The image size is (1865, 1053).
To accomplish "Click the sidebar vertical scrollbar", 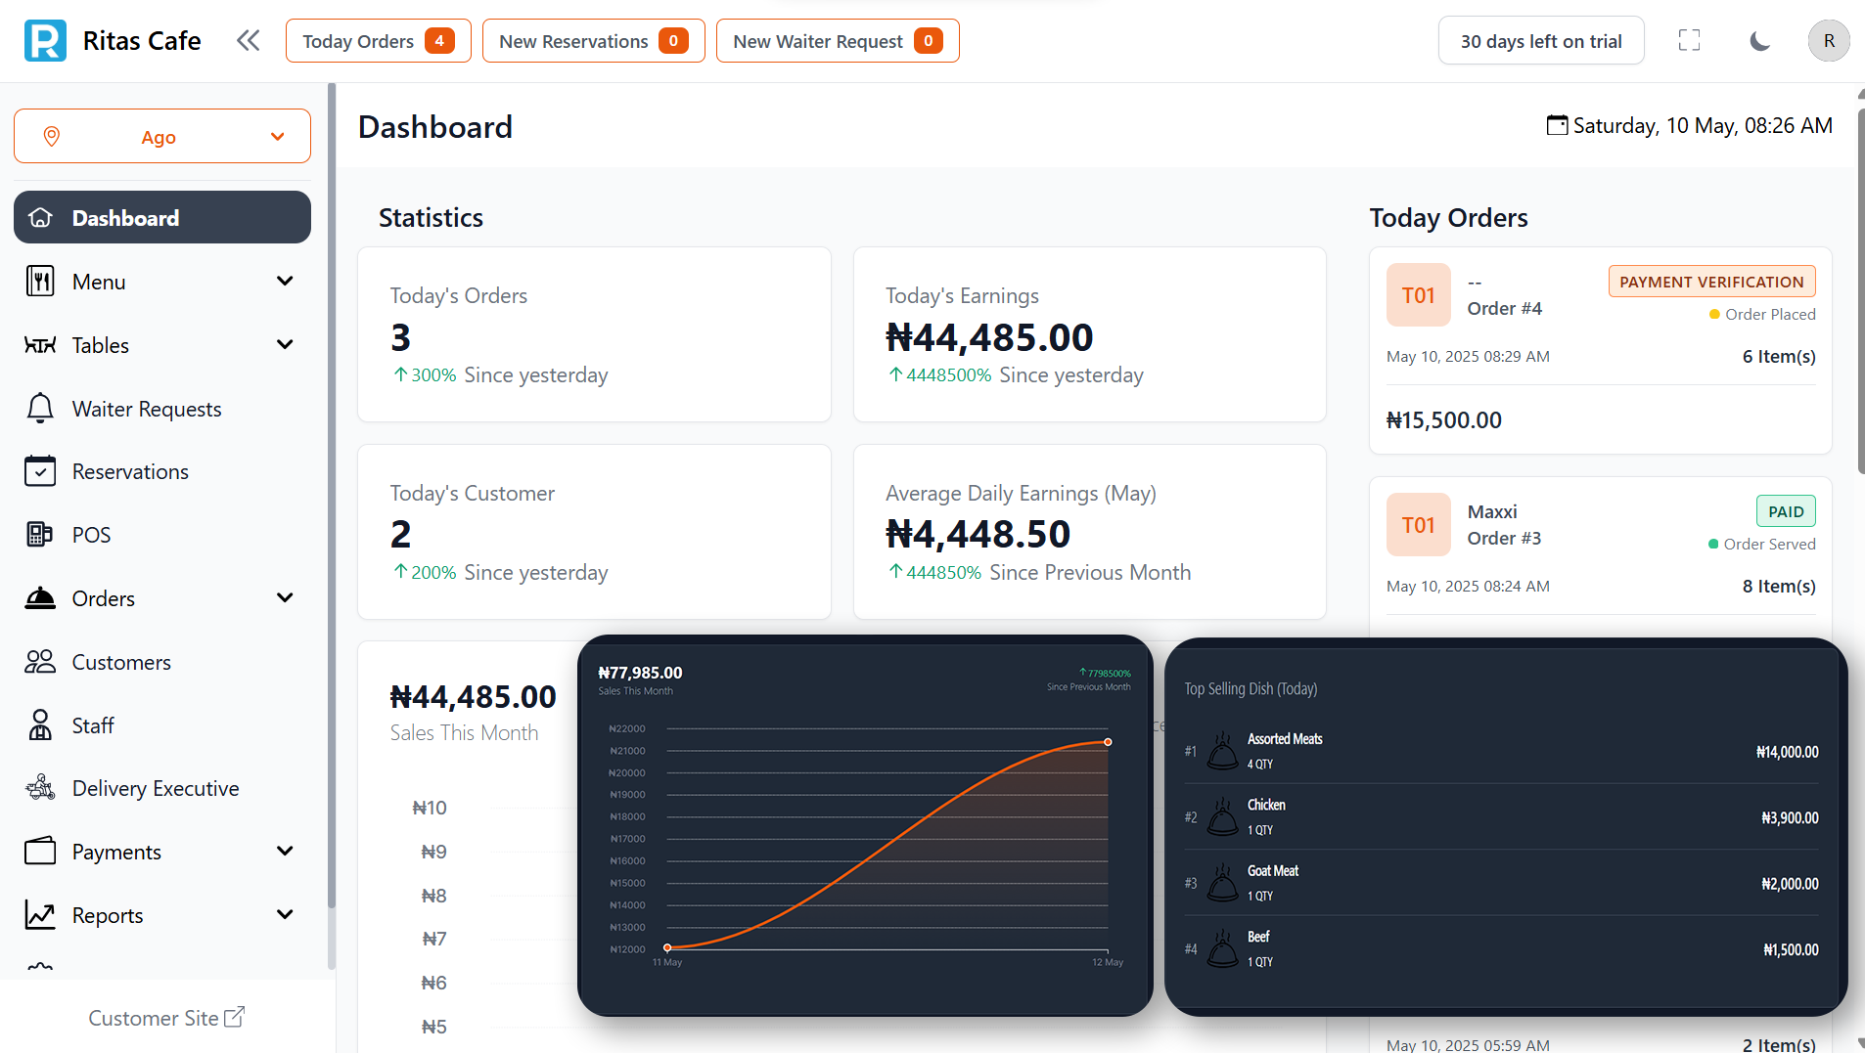I will pyautogui.click(x=332, y=489).
